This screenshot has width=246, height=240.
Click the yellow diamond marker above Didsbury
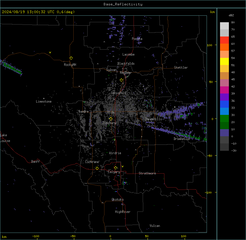click(x=111, y=119)
